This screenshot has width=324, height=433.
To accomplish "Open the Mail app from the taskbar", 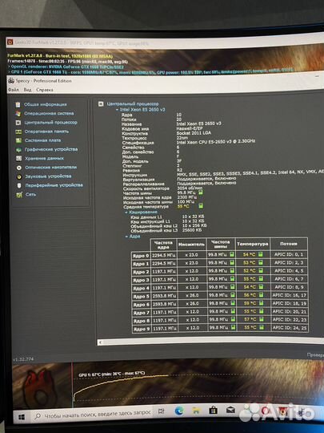I will (230, 410).
